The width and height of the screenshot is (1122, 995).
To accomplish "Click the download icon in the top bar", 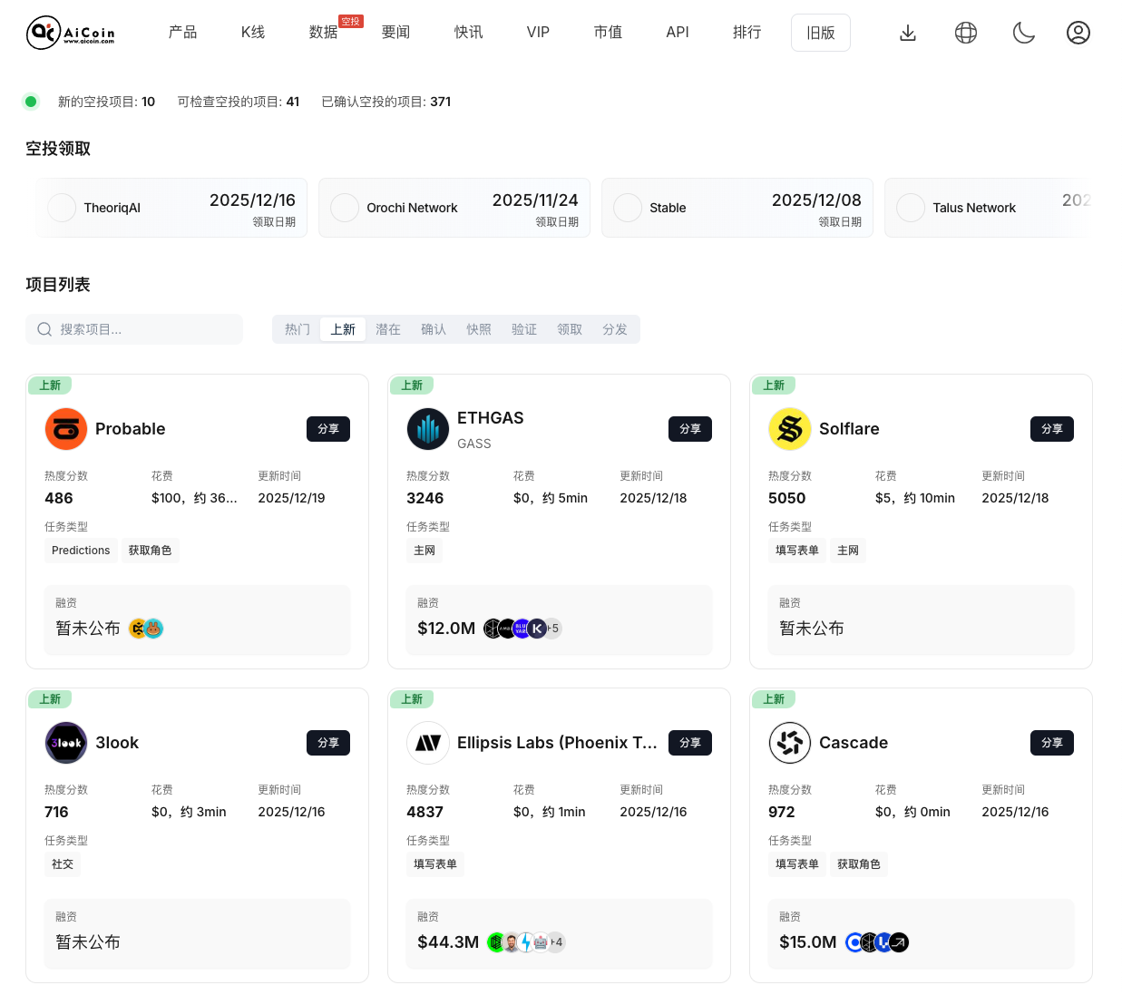I will pyautogui.click(x=908, y=32).
